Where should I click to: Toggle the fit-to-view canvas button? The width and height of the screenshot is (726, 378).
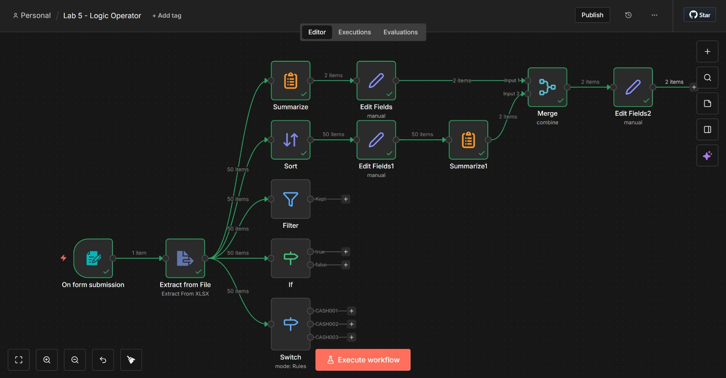click(x=19, y=360)
